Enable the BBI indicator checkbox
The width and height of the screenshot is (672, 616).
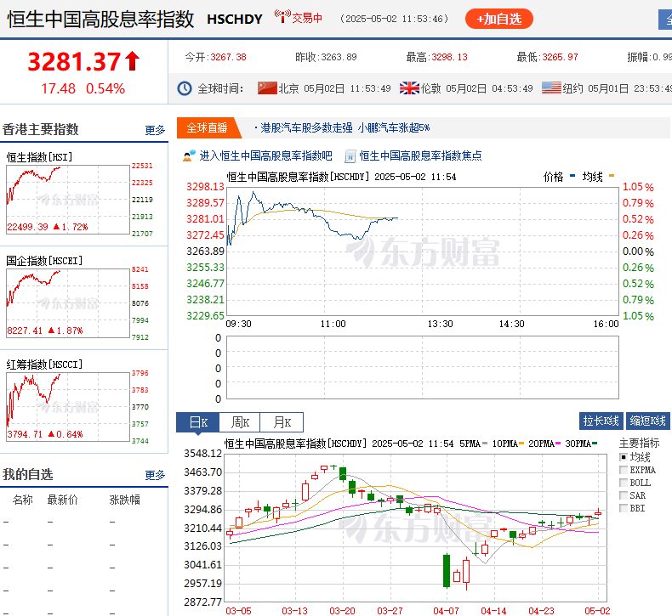point(624,508)
